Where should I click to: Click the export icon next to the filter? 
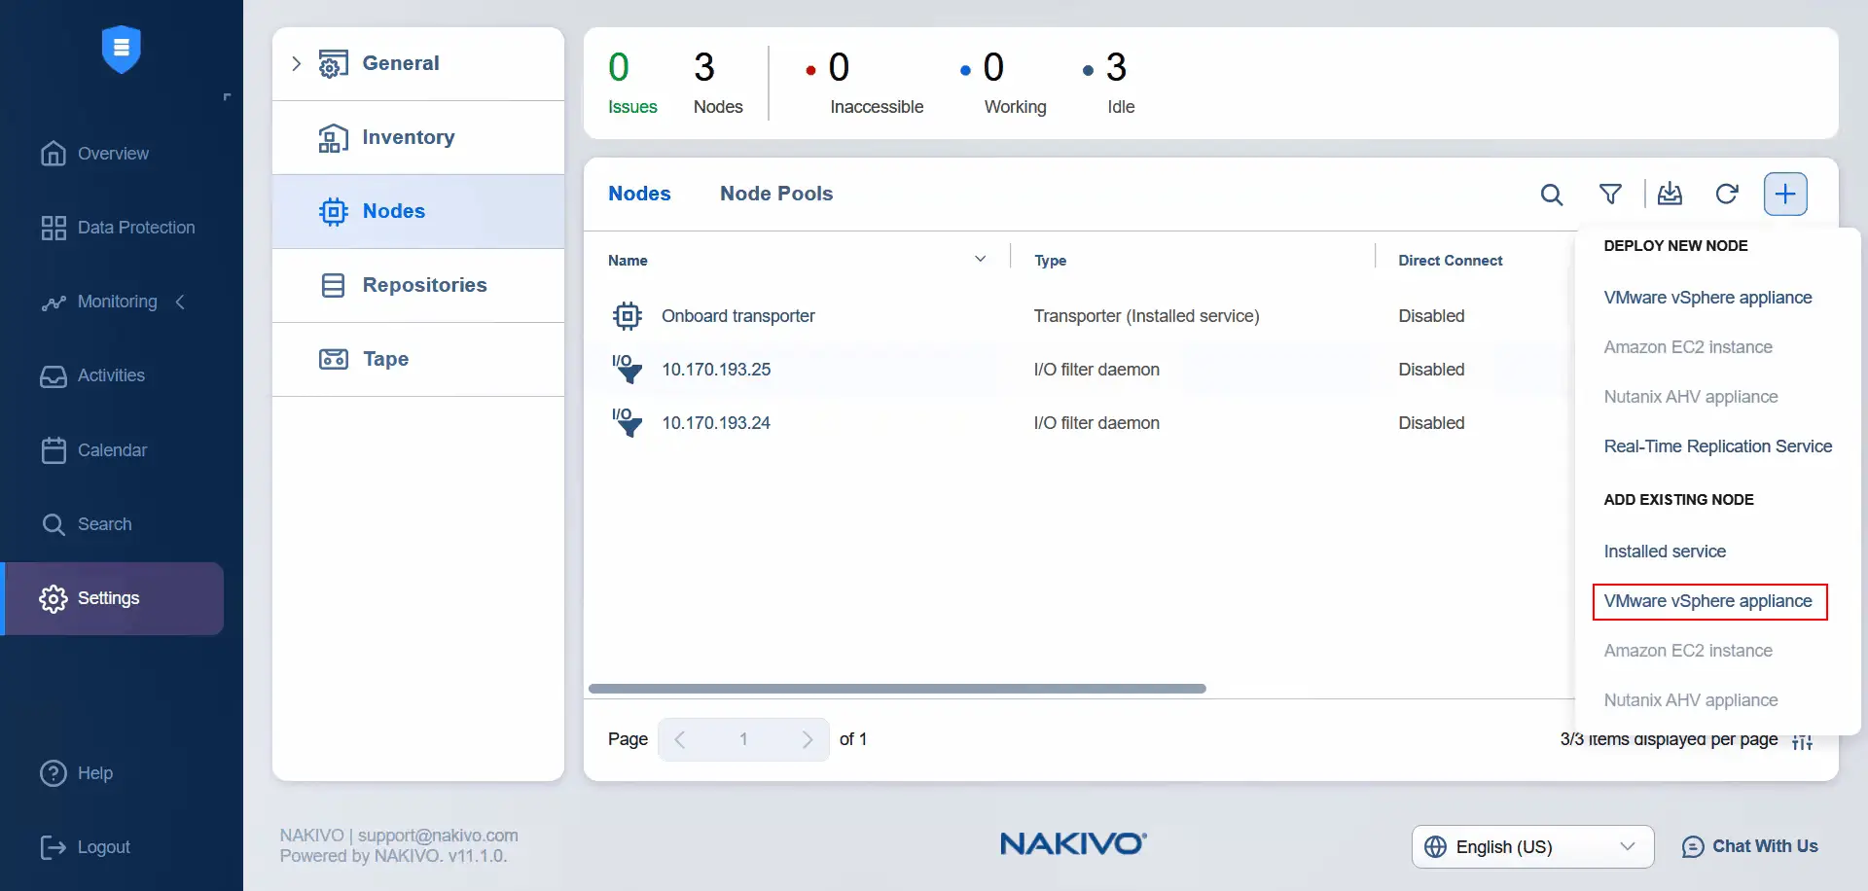pos(1670,194)
